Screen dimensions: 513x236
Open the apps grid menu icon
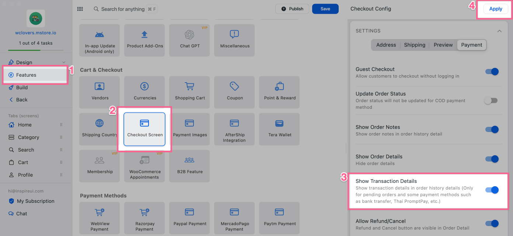pyautogui.click(x=80, y=9)
